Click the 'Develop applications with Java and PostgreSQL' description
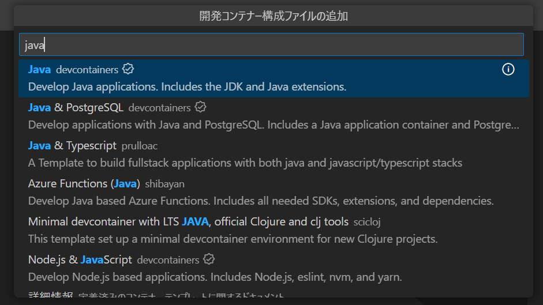 274,125
